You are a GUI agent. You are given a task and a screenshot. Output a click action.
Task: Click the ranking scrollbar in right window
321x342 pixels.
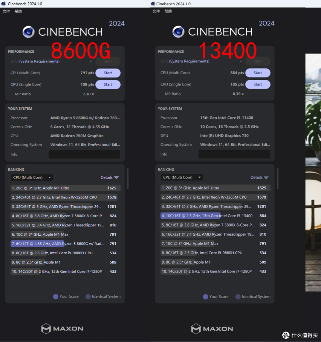pos(278,178)
